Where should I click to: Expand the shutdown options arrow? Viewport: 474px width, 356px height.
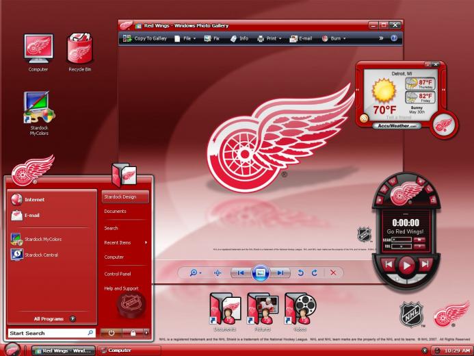(x=146, y=333)
